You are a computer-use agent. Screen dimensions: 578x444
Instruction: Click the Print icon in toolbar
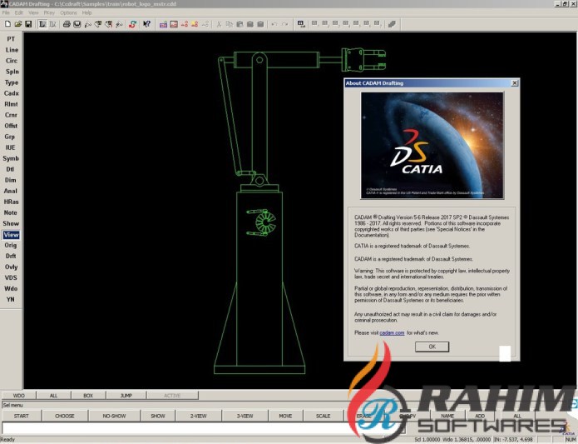point(67,23)
